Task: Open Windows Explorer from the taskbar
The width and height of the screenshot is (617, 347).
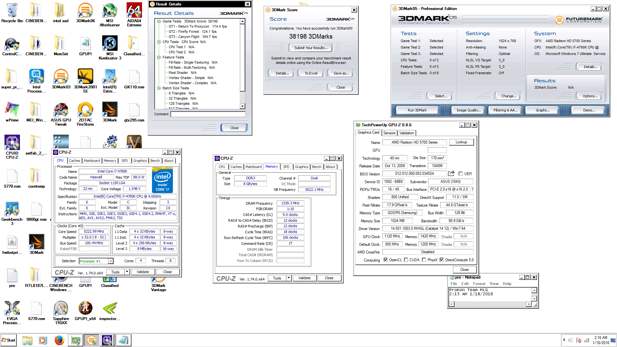Action: coord(27,340)
